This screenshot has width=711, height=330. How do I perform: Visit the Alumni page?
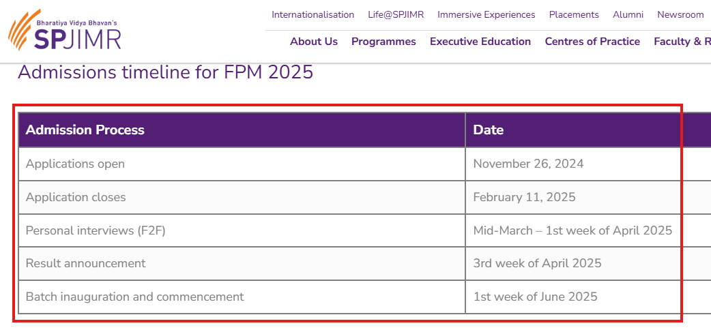point(628,14)
